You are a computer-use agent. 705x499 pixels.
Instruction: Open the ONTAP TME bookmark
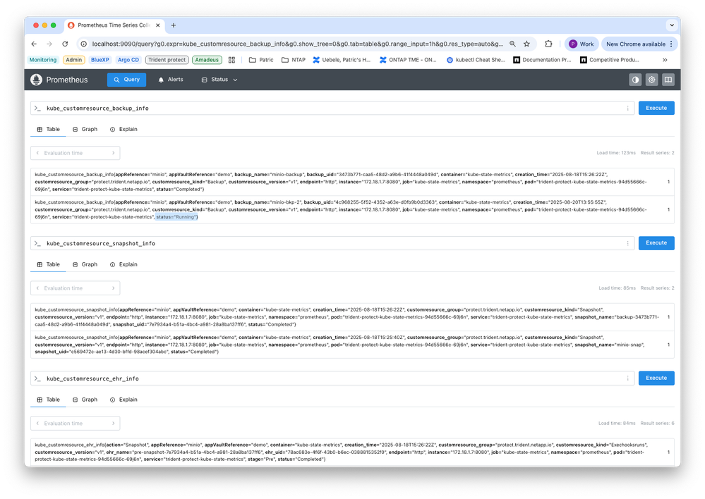point(409,60)
